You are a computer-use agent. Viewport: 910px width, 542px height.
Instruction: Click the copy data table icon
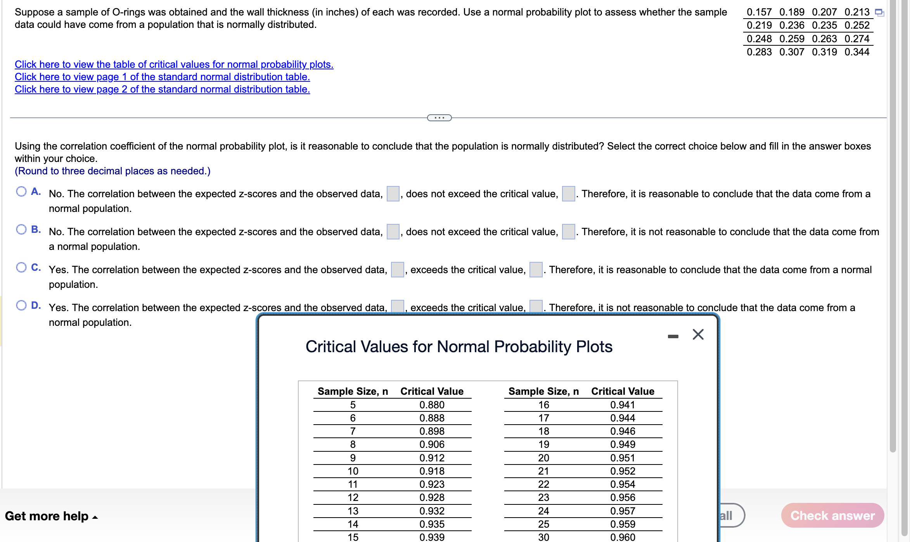tap(879, 12)
